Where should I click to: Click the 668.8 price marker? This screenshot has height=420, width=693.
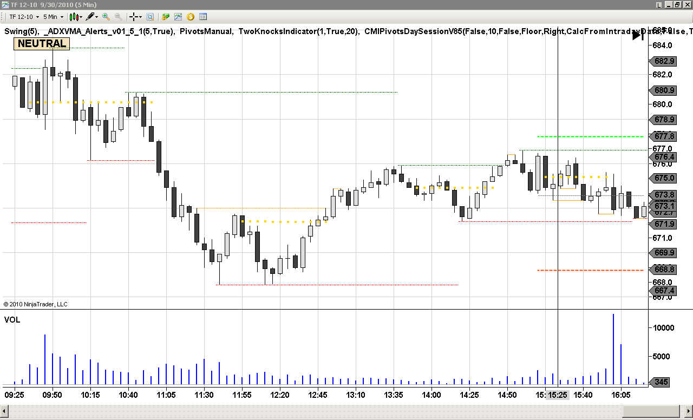(664, 269)
